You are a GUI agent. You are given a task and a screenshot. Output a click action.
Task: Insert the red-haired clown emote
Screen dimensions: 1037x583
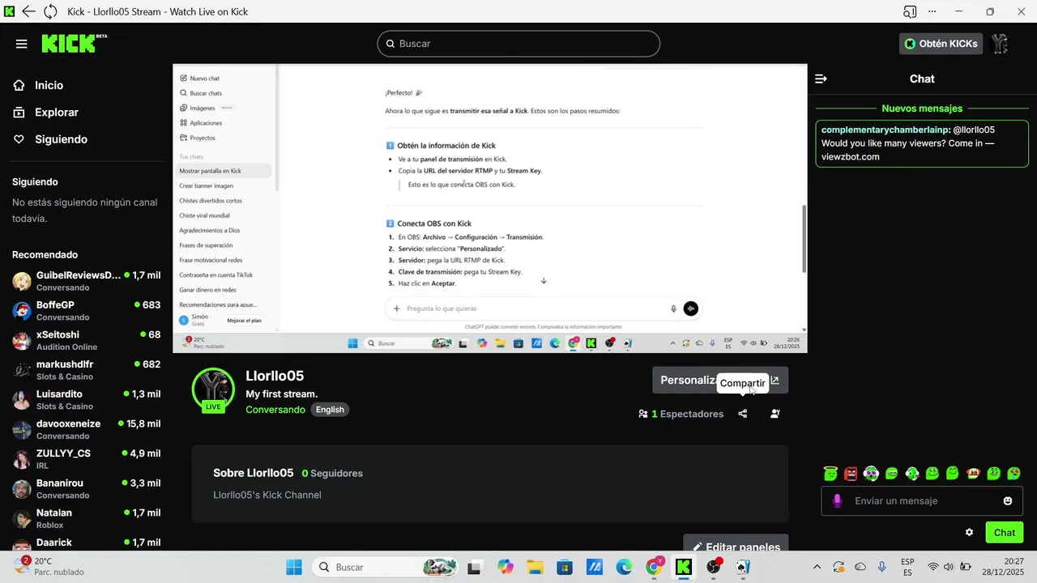[973, 474]
